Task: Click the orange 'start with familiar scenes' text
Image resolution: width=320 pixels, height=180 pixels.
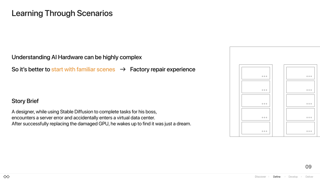Action: (x=83, y=69)
